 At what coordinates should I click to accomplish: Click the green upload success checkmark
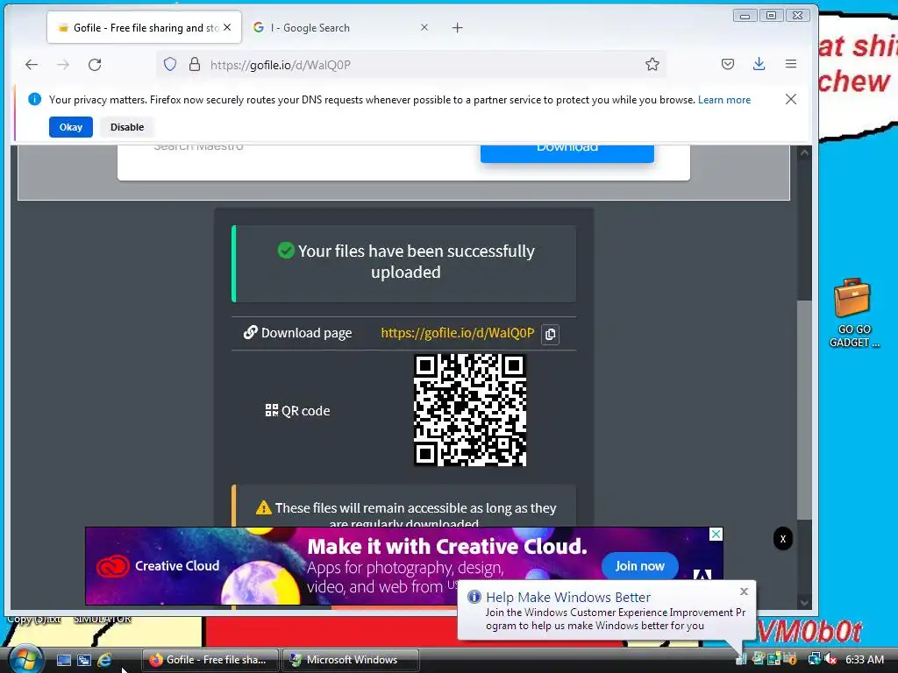(x=286, y=251)
